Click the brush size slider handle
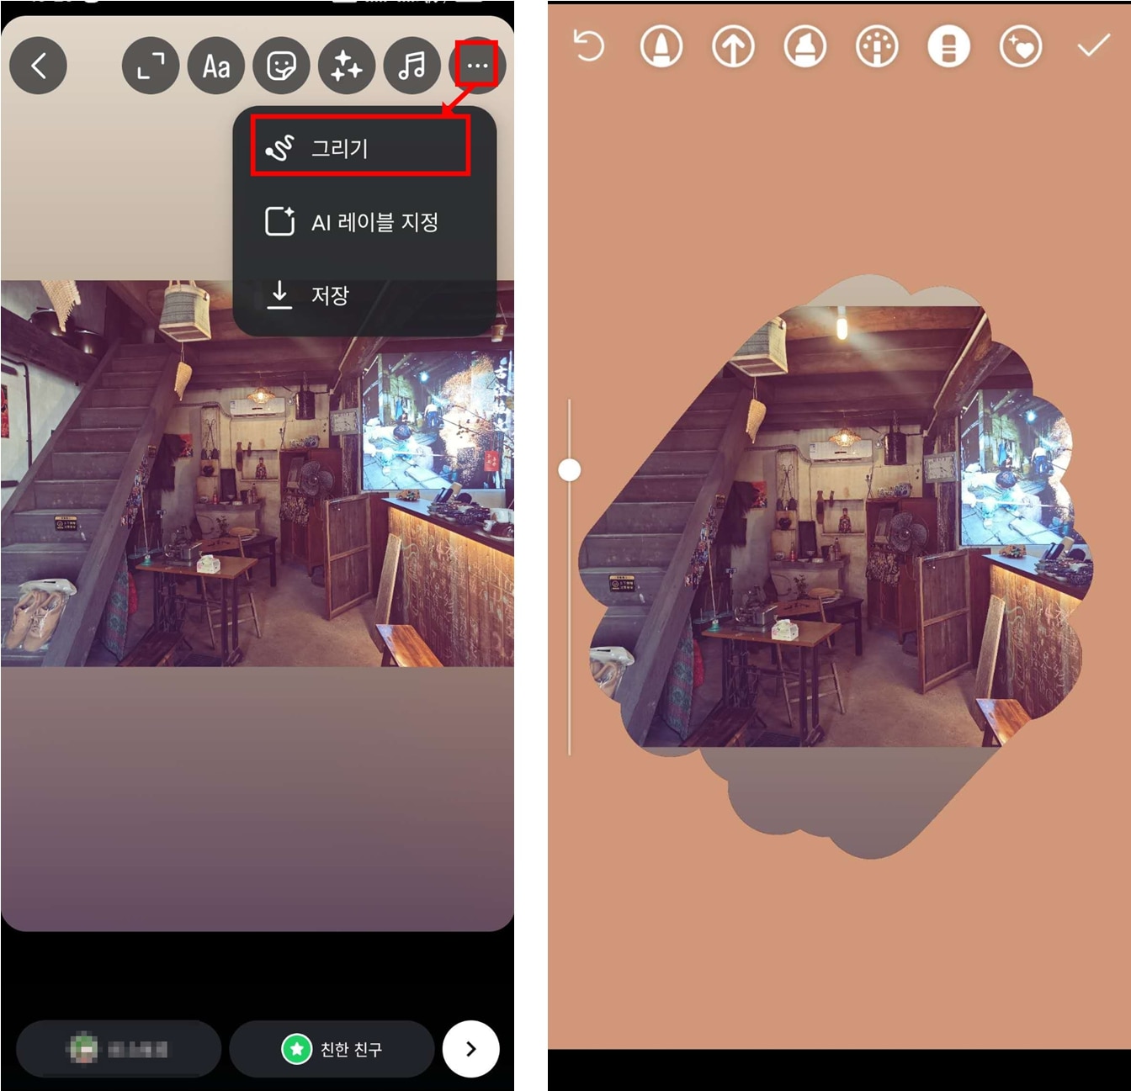 pyautogui.click(x=570, y=469)
